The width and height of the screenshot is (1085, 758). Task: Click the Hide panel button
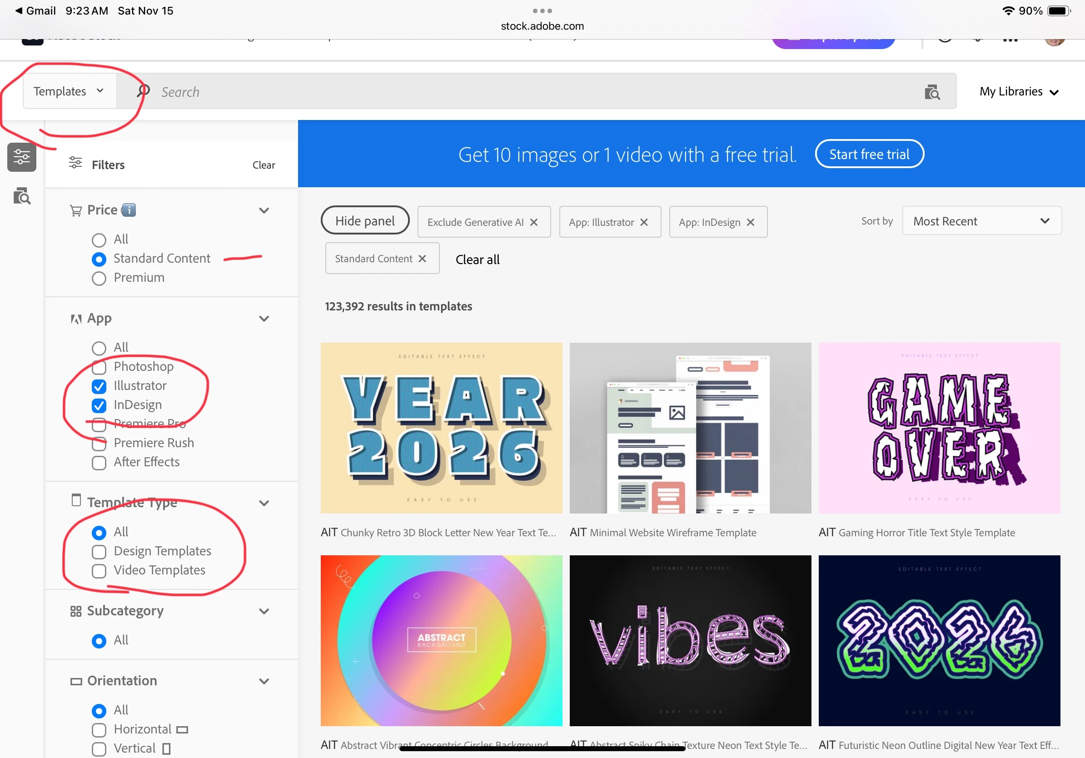[x=364, y=221]
